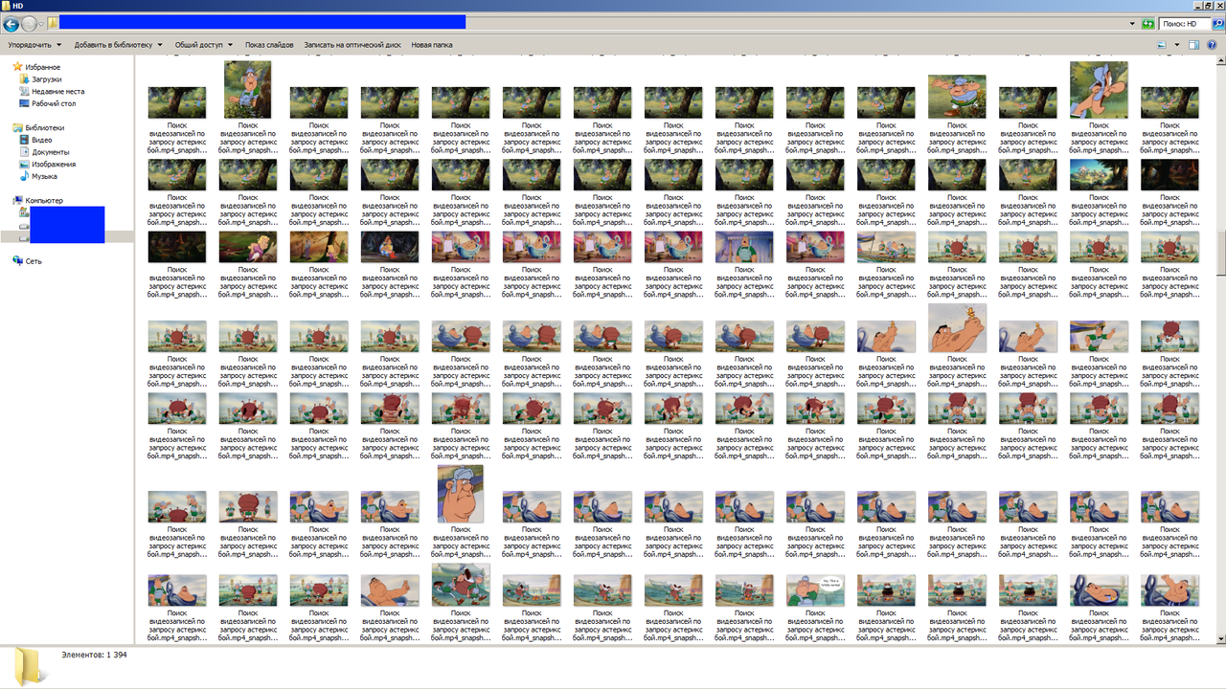The image size is (1226, 689).
Task: Open the Общий доступ dropdown
Action: pos(203,44)
